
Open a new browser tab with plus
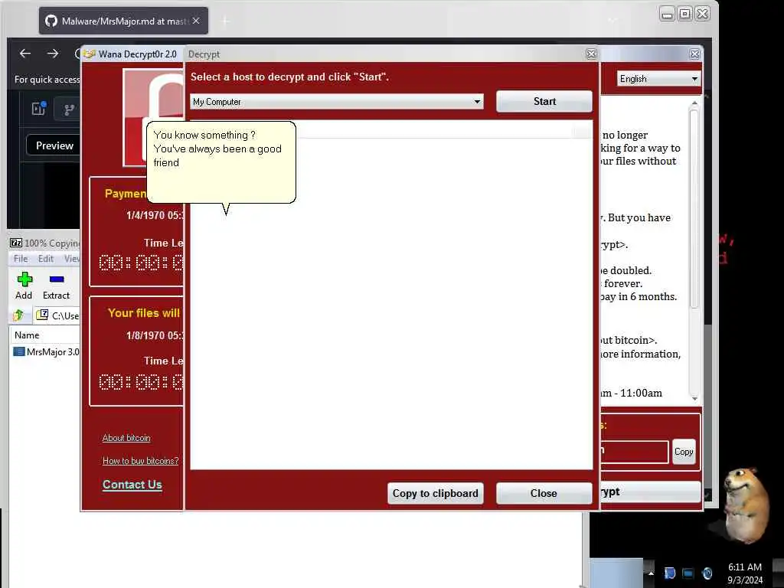coord(226,21)
